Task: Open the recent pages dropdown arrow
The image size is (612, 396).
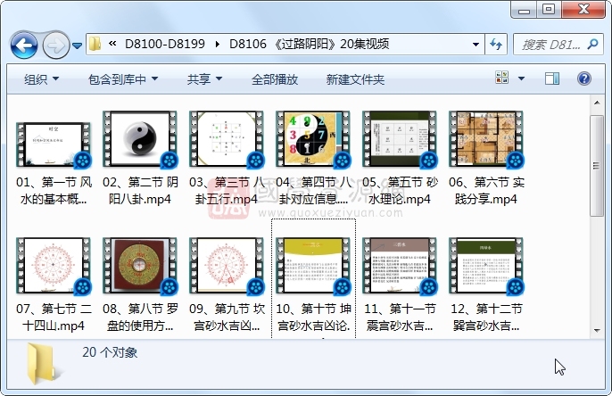Action: click(78, 45)
